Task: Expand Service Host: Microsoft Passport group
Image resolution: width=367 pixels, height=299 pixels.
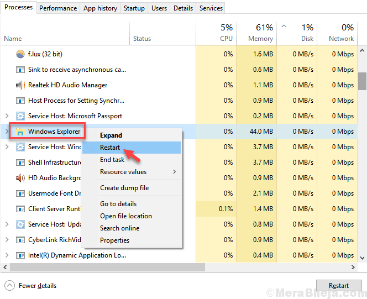Action: 7,116
